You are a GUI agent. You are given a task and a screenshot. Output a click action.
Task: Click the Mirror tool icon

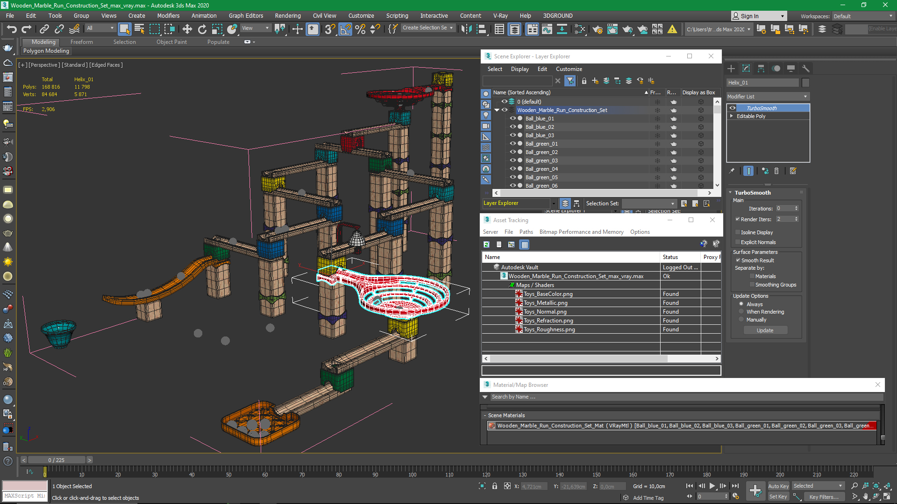[x=466, y=29]
